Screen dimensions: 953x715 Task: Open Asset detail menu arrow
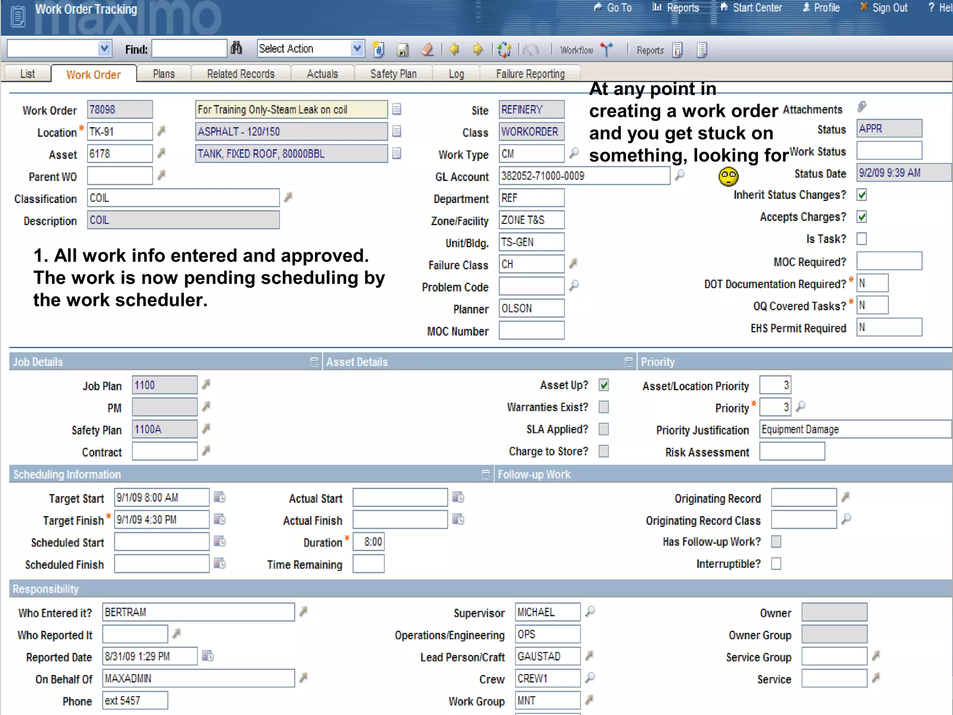pos(161,153)
